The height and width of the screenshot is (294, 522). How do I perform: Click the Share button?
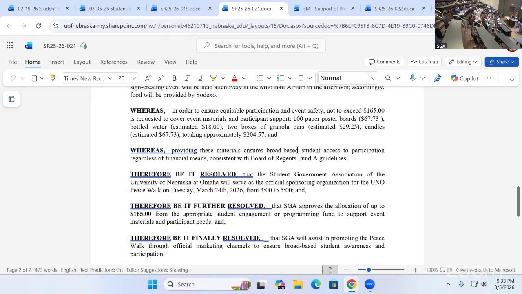(501, 62)
